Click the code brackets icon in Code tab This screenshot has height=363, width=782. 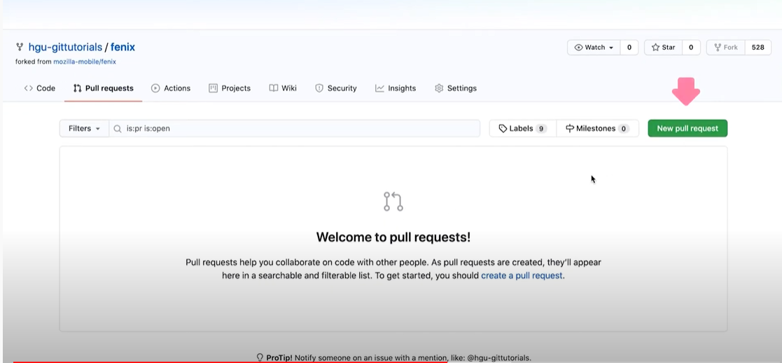pyautogui.click(x=29, y=88)
